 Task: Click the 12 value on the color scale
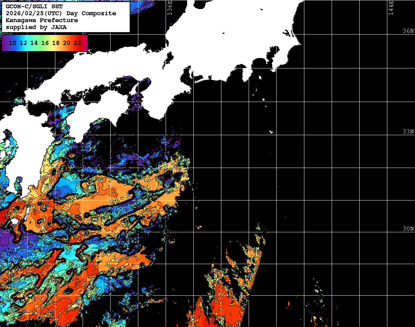click(23, 43)
